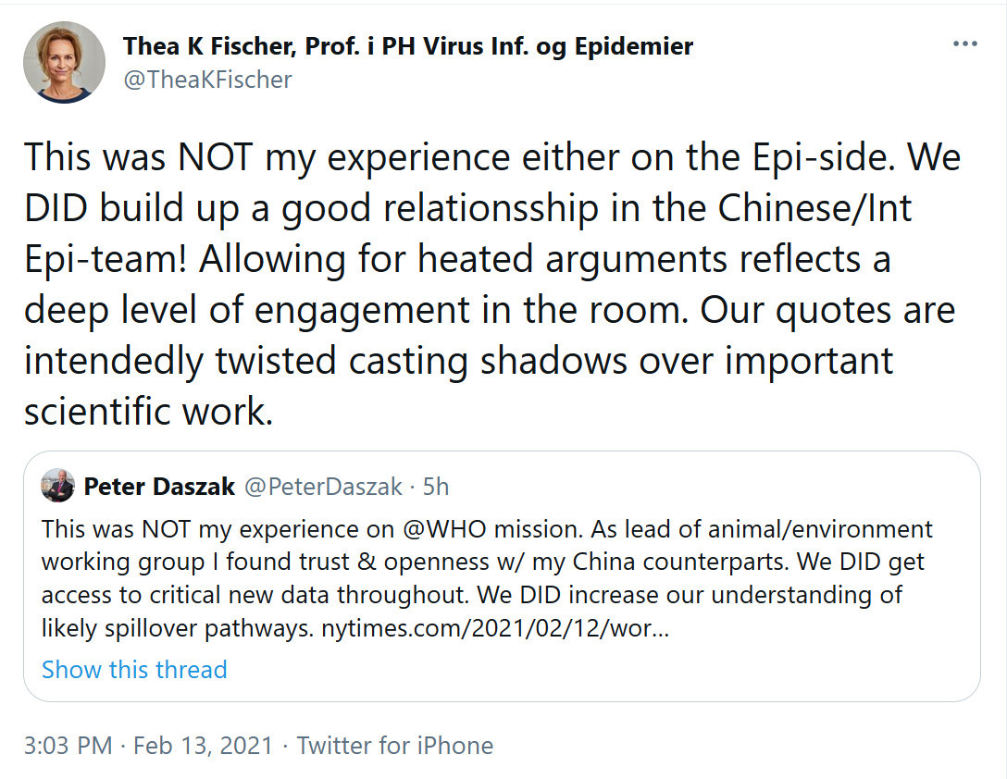Click "scientific work." ending the main tweet
The height and width of the screenshot is (779, 1007).
(x=148, y=412)
